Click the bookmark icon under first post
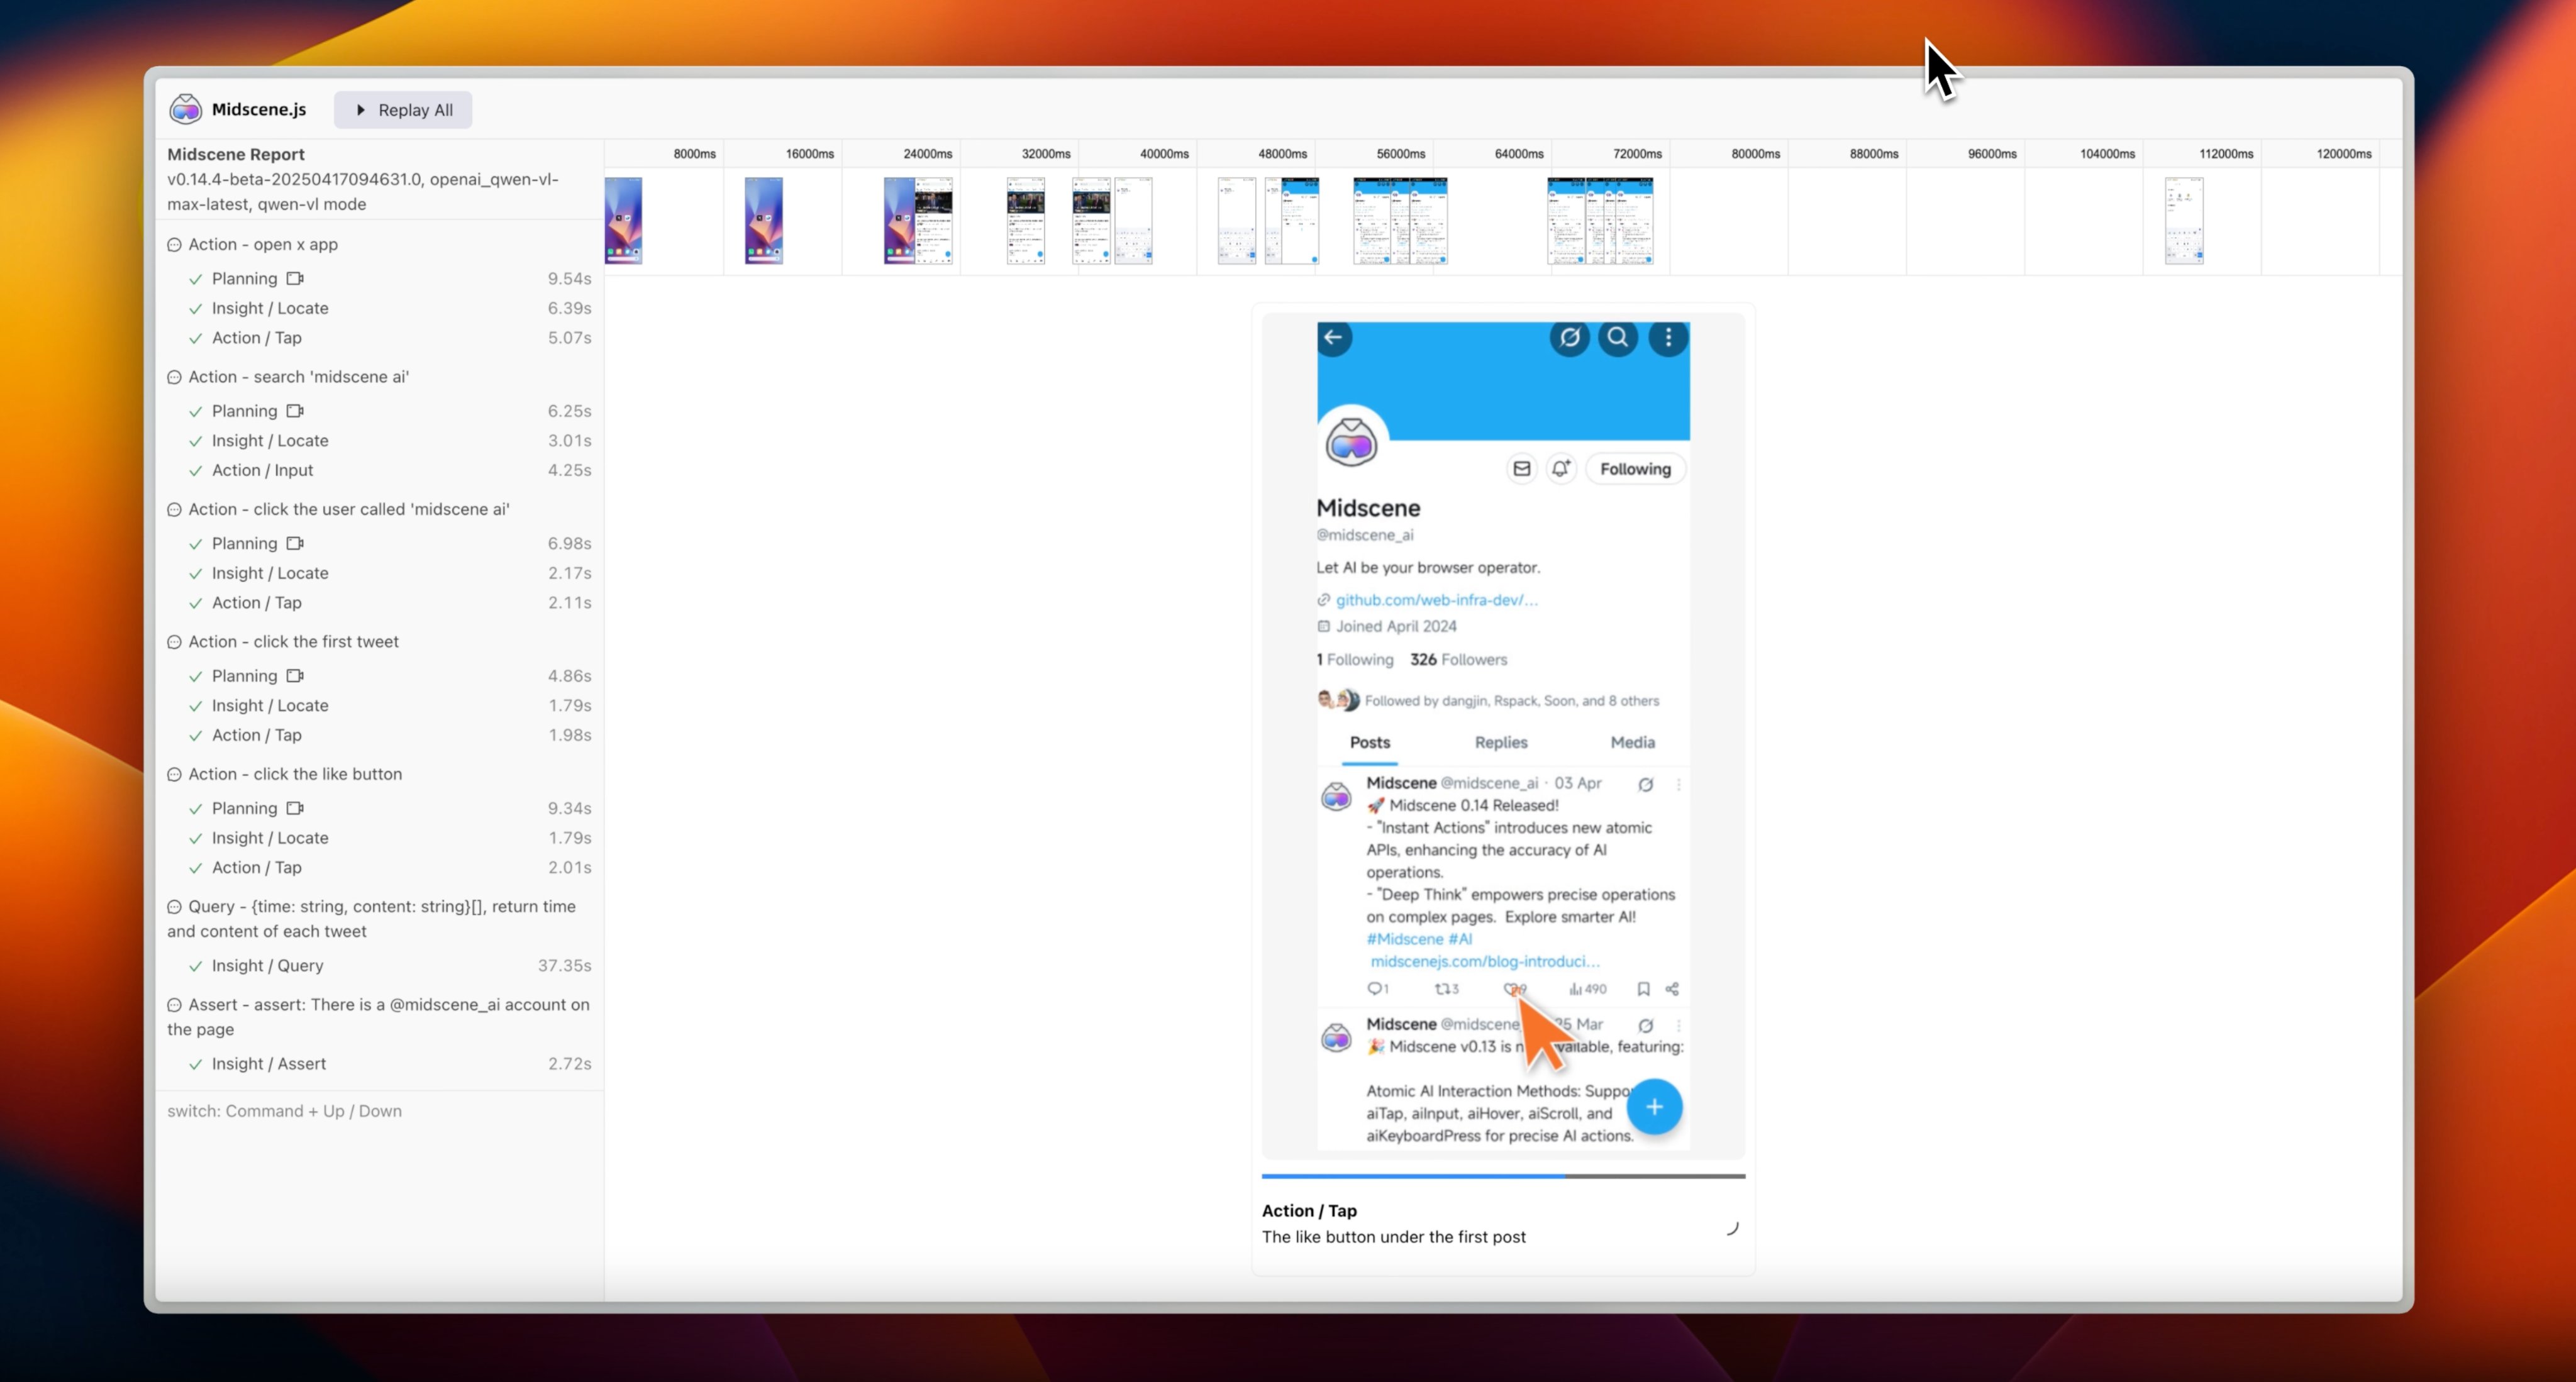 tap(1643, 988)
